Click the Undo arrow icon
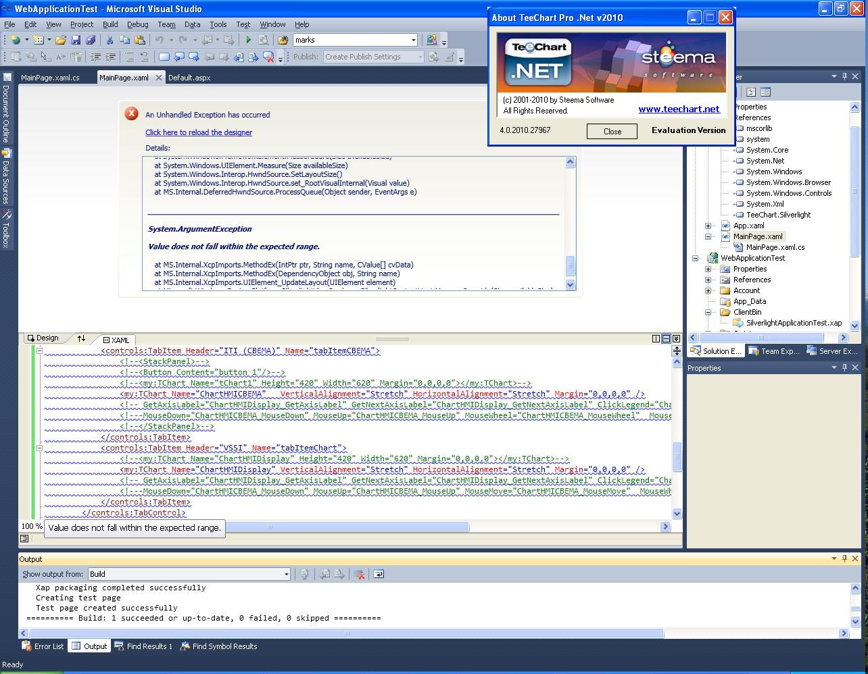The width and height of the screenshot is (868, 674). point(160,40)
